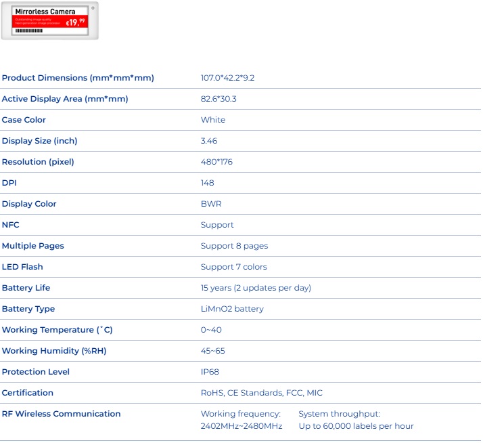Click the 15 years battery life value
The width and height of the screenshot is (483, 443).
click(256, 288)
